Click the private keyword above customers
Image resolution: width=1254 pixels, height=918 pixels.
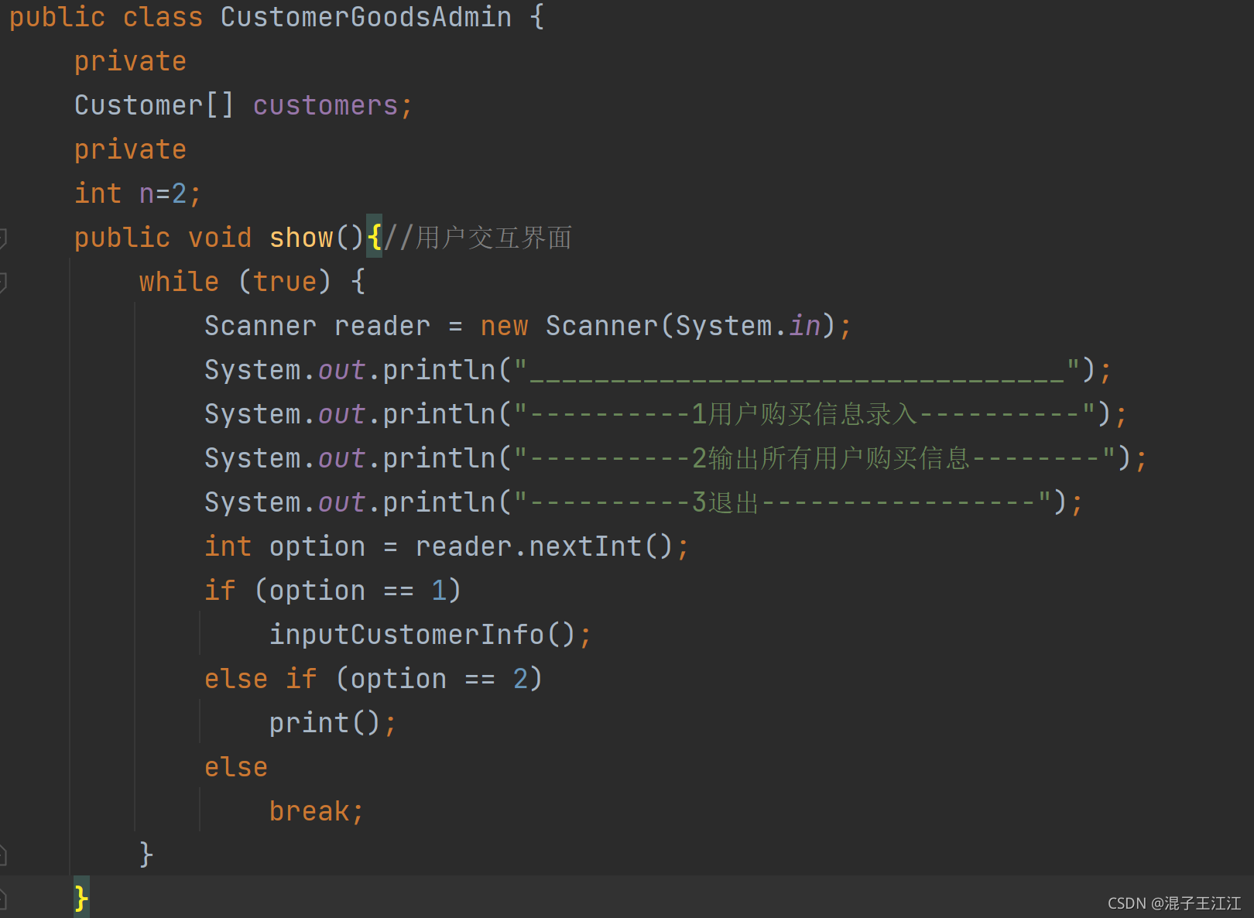point(130,60)
